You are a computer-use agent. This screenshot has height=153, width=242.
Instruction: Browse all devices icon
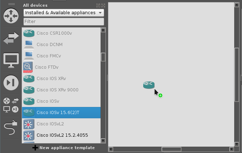coord(11,104)
